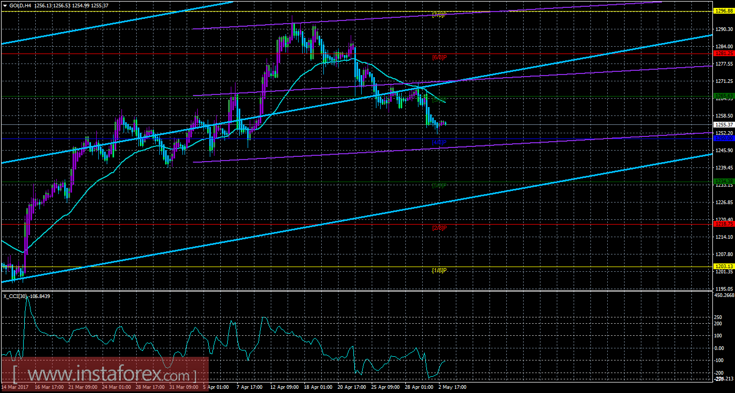
Task: Click the 1207.80 price axis value
Action: [x=724, y=254]
